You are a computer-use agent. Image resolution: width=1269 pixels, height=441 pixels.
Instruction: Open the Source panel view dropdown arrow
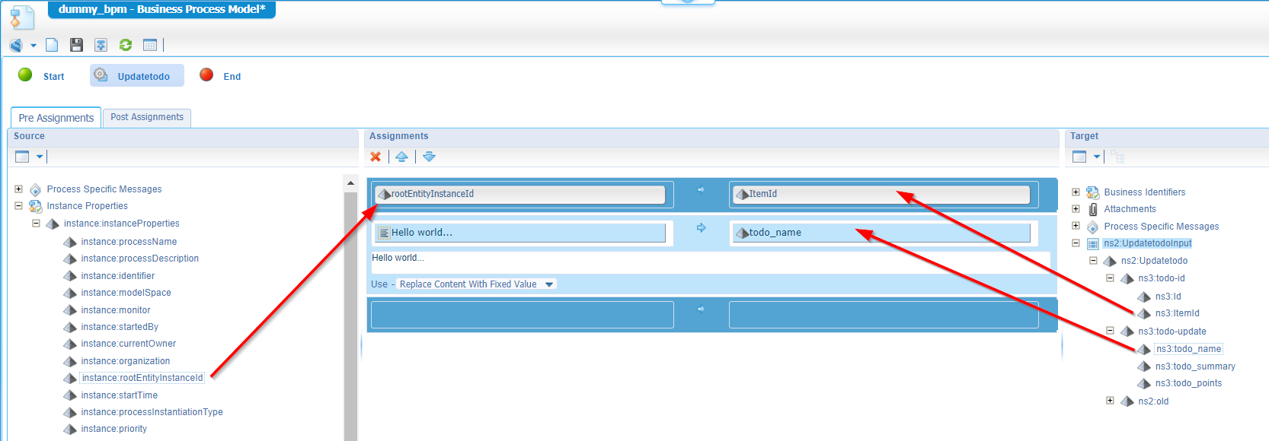coord(40,157)
